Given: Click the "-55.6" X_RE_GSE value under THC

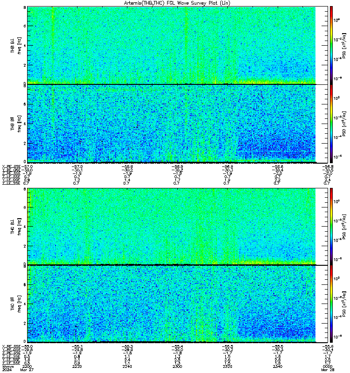Looking at the screenshot, I should [328, 346].
